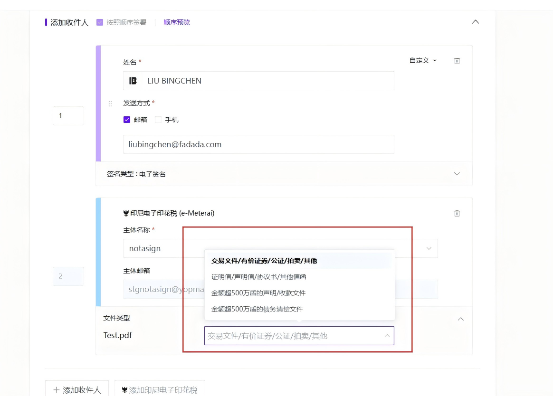Grab the drag handle beside 发送方式
This screenshot has height=396, width=553.
(x=110, y=104)
